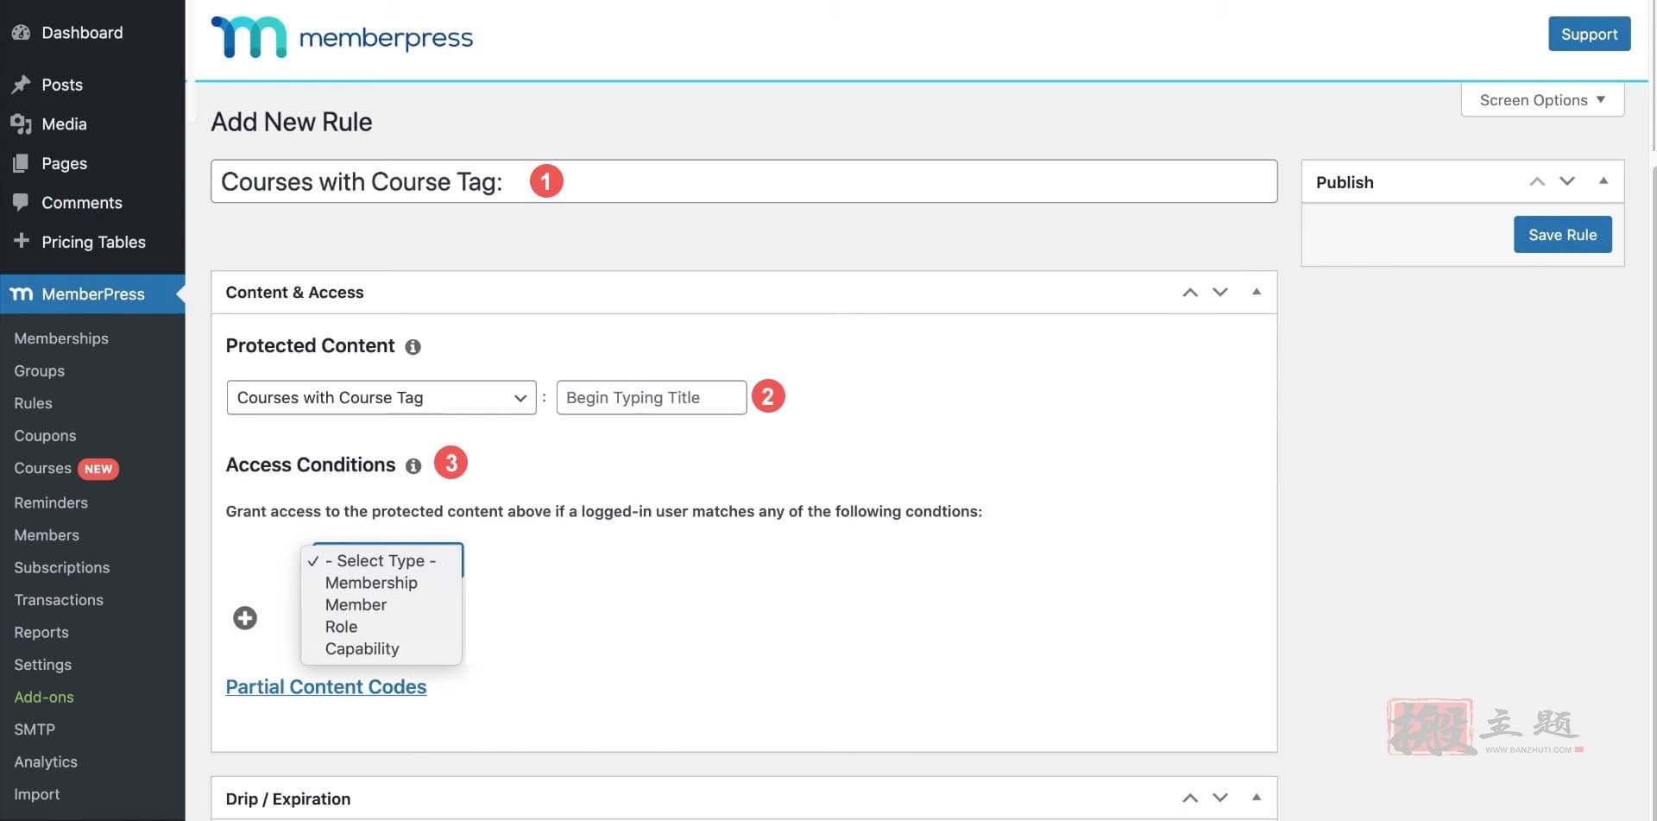Open Add-ons submenu item
The height and width of the screenshot is (821, 1657).
point(44,698)
